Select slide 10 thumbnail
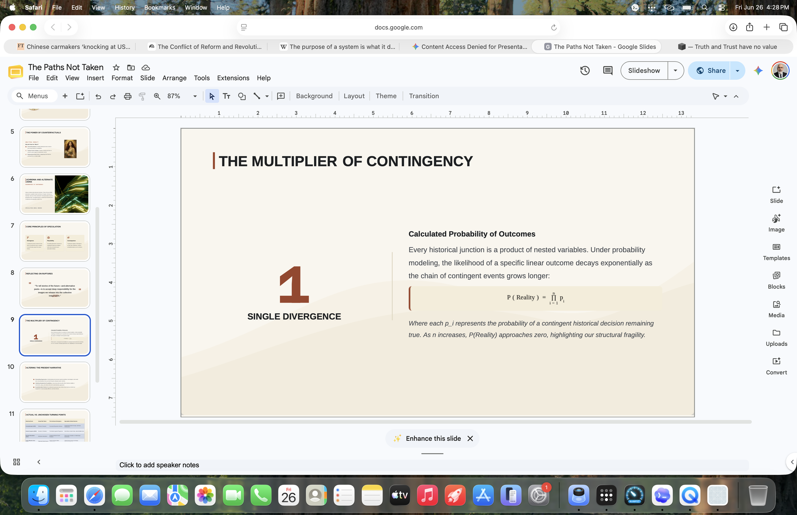The image size is (797, 515). click(55, 382)
